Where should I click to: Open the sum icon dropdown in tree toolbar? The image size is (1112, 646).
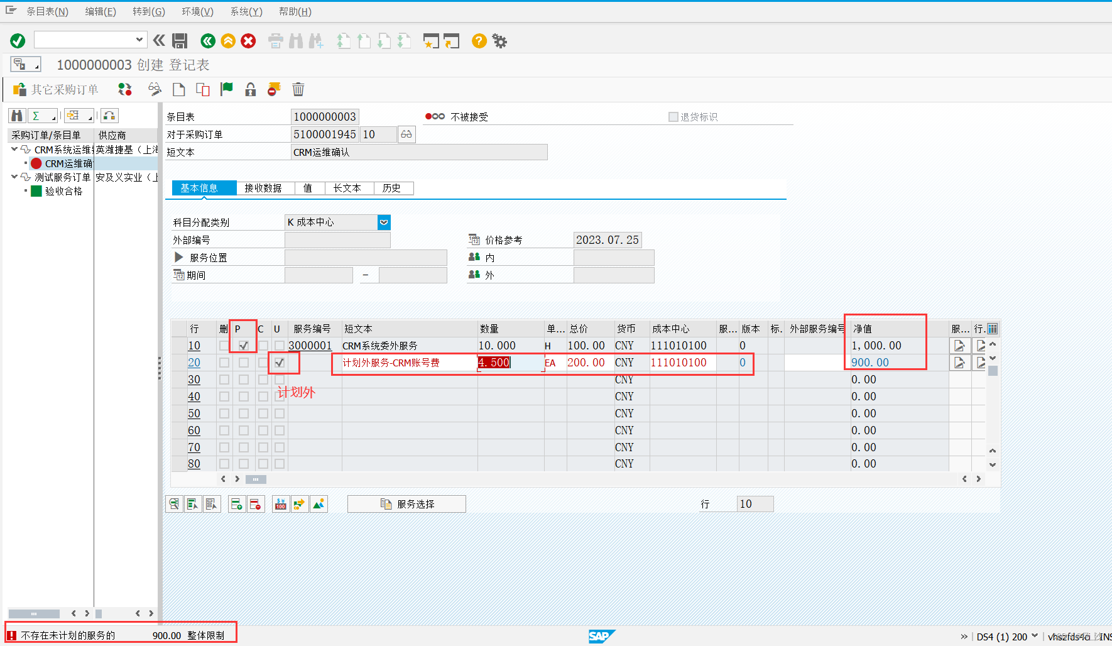tap(43, 116)
